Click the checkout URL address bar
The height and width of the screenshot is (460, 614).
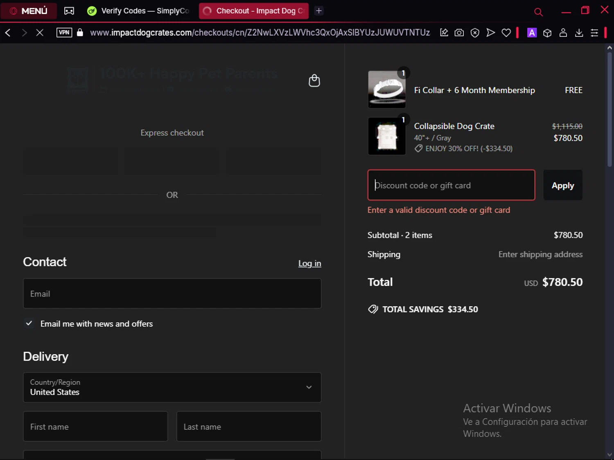[260, 33]
